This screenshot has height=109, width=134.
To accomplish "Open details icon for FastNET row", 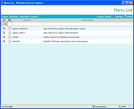I will tap(4, 41).
